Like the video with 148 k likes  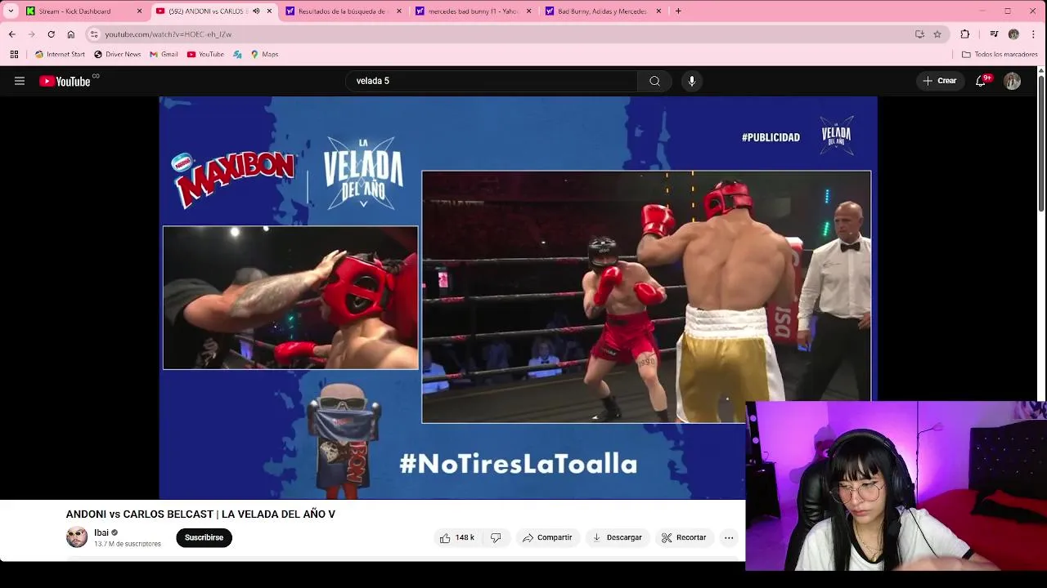pyautogui.click(x=457, y=537)
